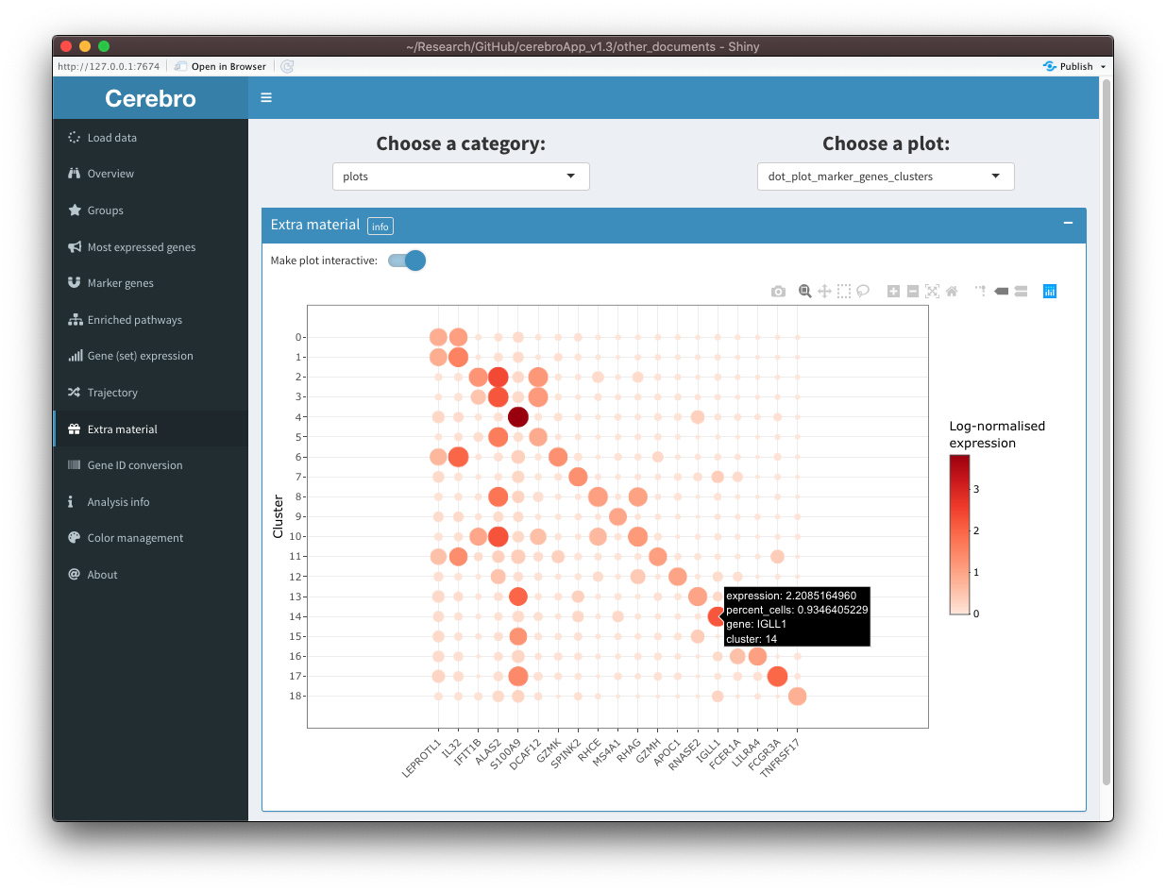Click the LEPROTL1 x-axis label

[x=423, y=758]
